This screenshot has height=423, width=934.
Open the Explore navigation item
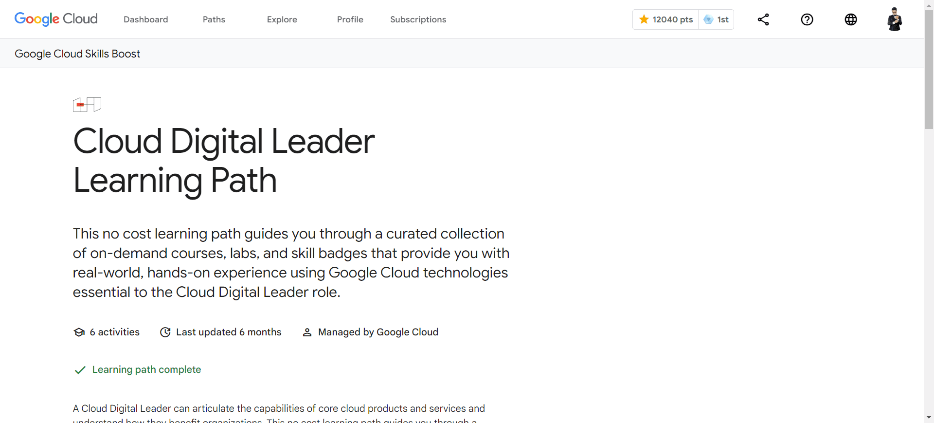(282, 19)
